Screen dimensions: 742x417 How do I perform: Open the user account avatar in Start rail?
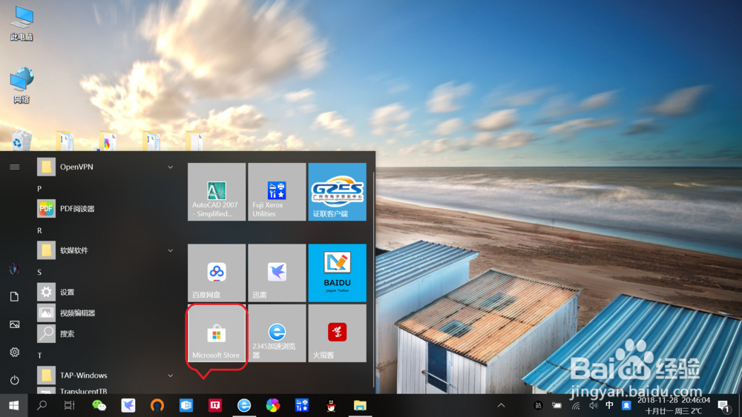15,269
